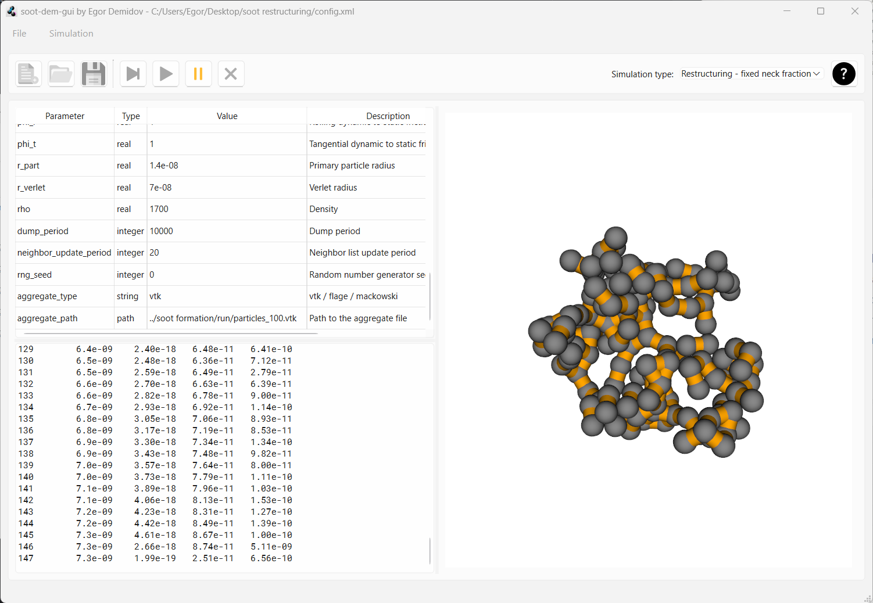Select the phi_t value 1 cell
873x603 pixels.
[227, 144]
